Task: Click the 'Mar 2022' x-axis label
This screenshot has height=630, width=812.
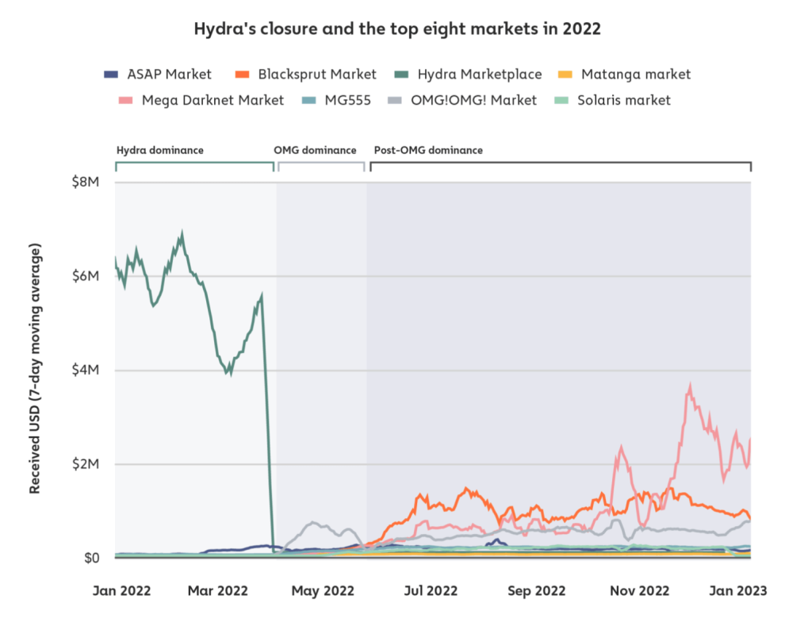Action: coord(217,590)
